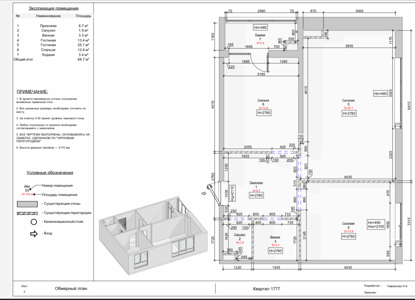Click the 'Экспликация помещения' table heading
The image size is (415, 300).
53,8
